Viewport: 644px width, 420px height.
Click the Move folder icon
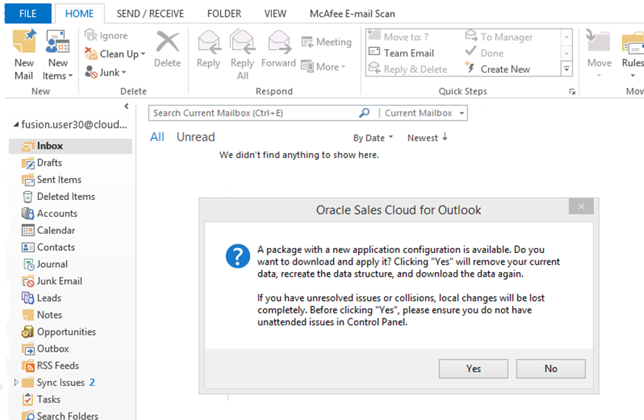coord(599,41)
